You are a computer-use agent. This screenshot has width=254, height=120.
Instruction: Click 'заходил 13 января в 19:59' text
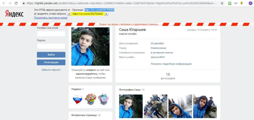[202, 30]
